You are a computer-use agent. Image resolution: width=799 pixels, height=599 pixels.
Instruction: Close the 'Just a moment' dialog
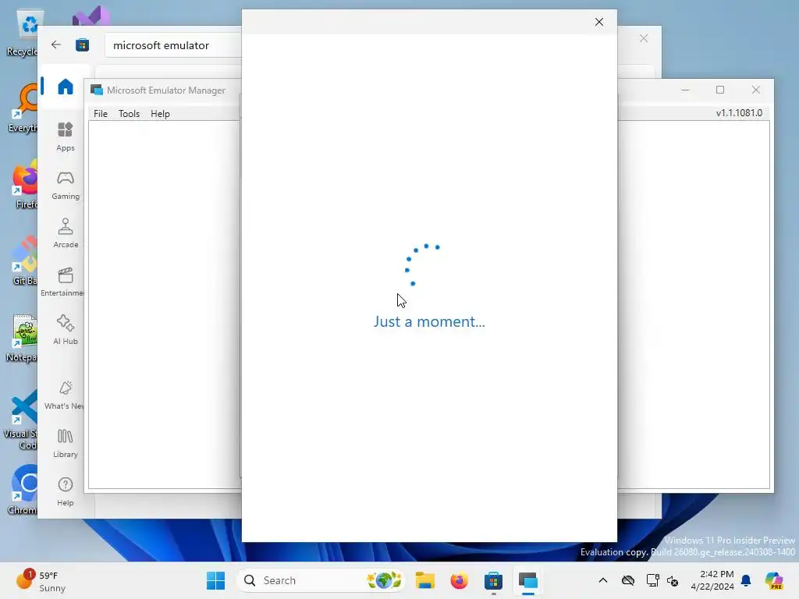point(599,22)
